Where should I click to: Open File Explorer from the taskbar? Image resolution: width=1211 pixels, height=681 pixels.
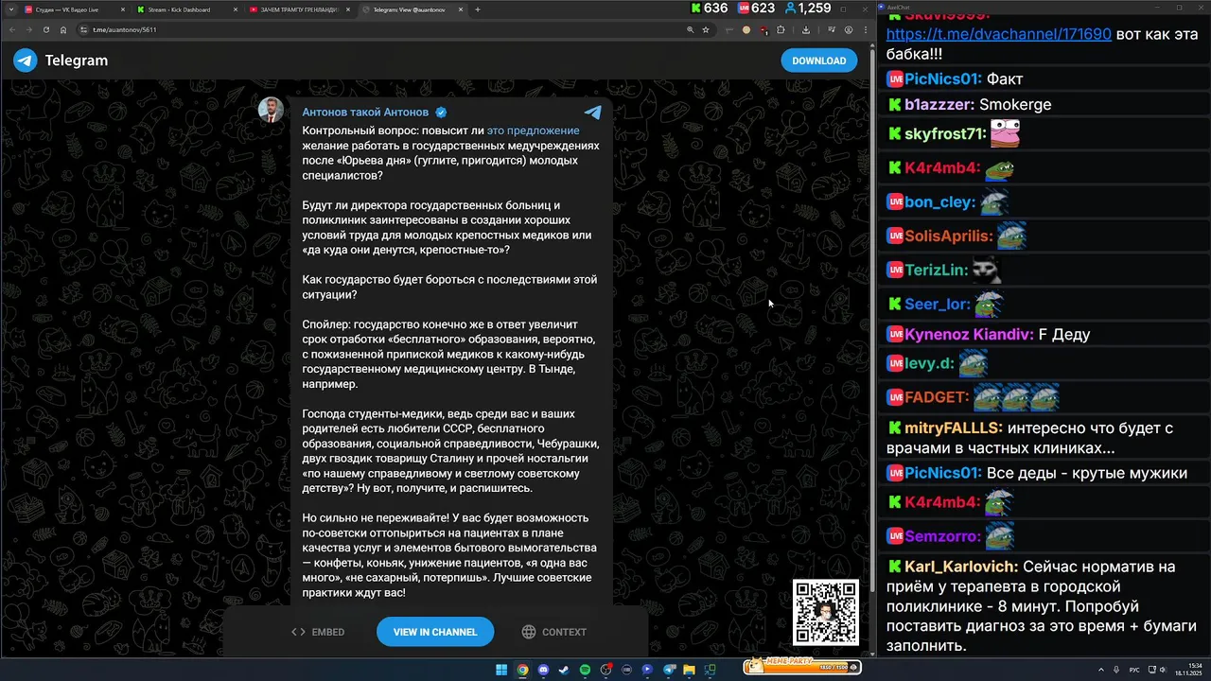[x=689, y=670]
